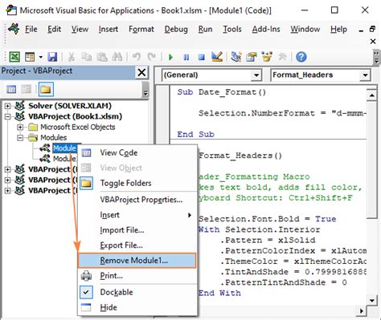Collapse the Modules folder

pyautogui.click(x=20, y=138)
